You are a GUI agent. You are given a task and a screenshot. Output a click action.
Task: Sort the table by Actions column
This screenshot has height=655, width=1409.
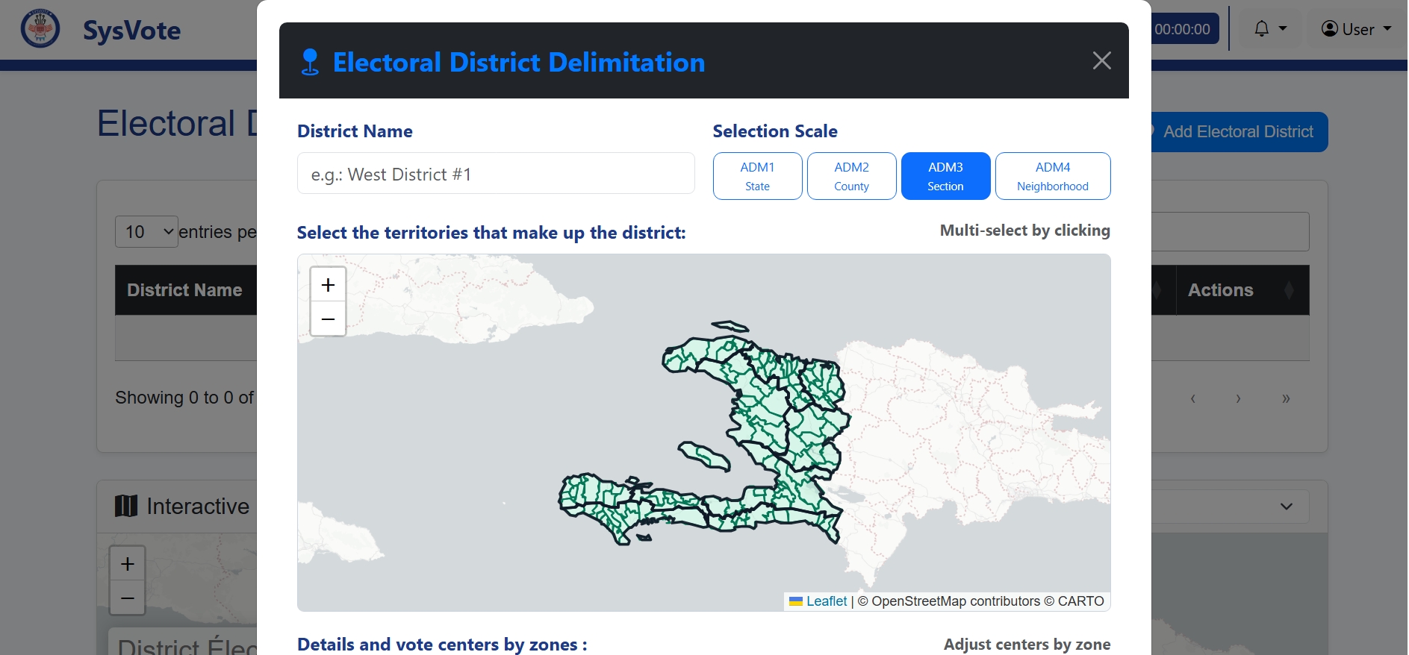pos(1242,290)
